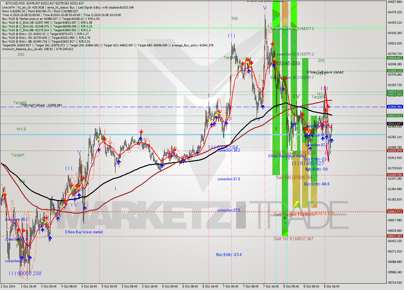Click the 5 Oct 00:45 time axis label

(109, 287)
